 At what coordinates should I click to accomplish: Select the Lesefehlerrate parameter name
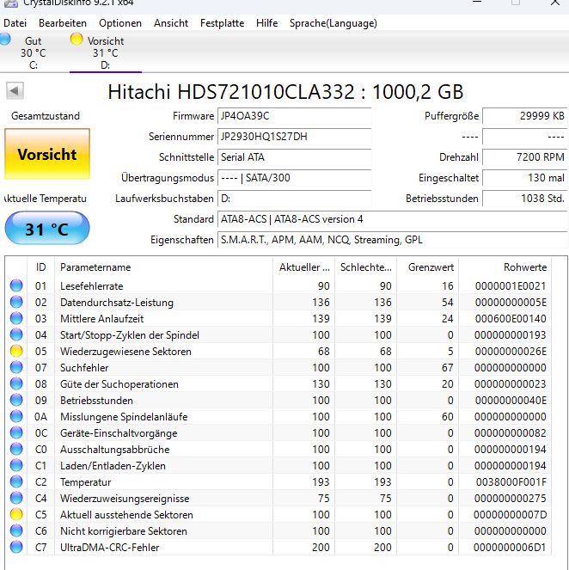(92, 286)
